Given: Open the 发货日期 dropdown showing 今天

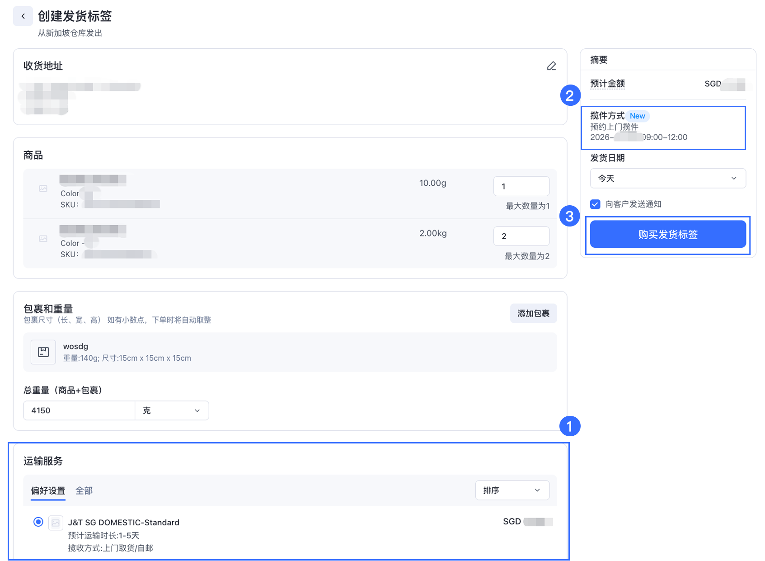Looking at the screenshot, I should (x=667, y=179).
